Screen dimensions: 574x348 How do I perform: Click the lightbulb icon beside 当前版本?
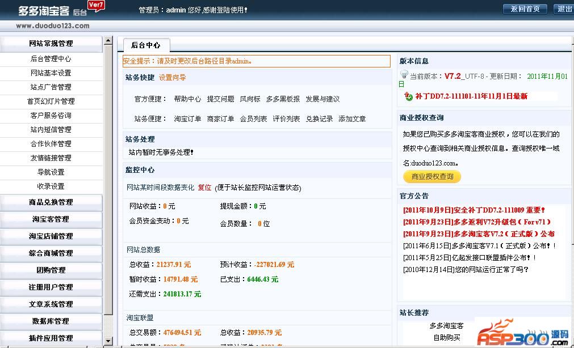click(404, 75)
